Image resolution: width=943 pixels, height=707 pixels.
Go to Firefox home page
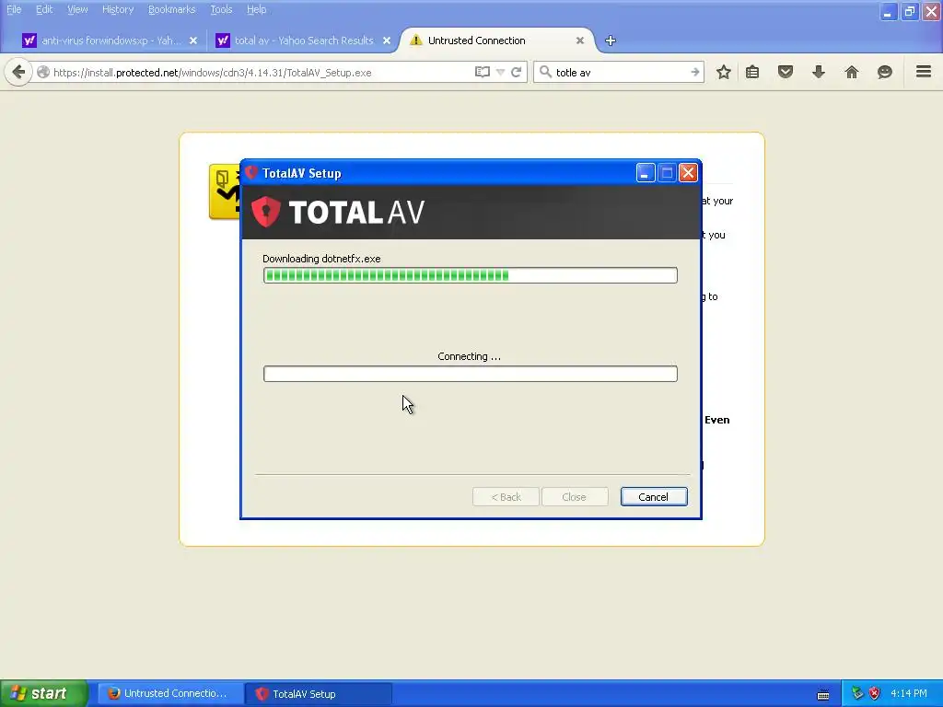pyautogui.click(x=852, y=72)
